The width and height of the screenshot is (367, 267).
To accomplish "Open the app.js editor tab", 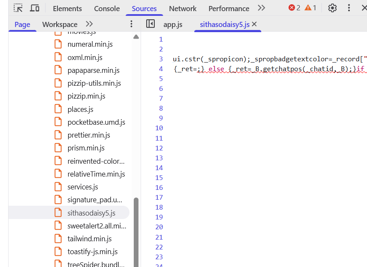I will click(173, 24).
